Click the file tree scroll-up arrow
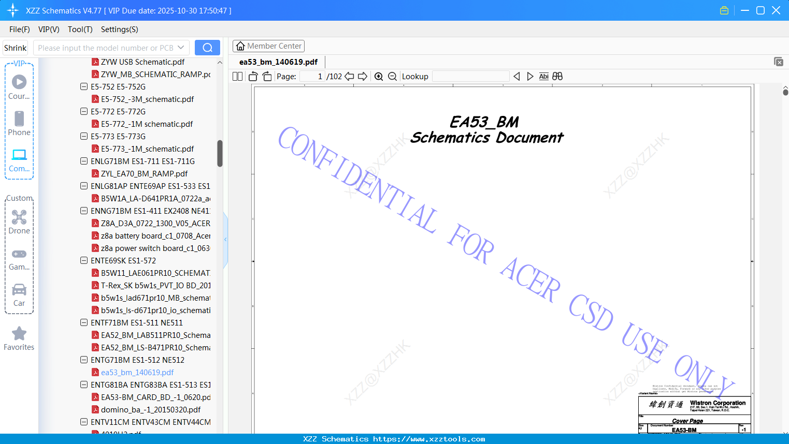This screenshot has height=444, width=789. click(x=220, y=62)
